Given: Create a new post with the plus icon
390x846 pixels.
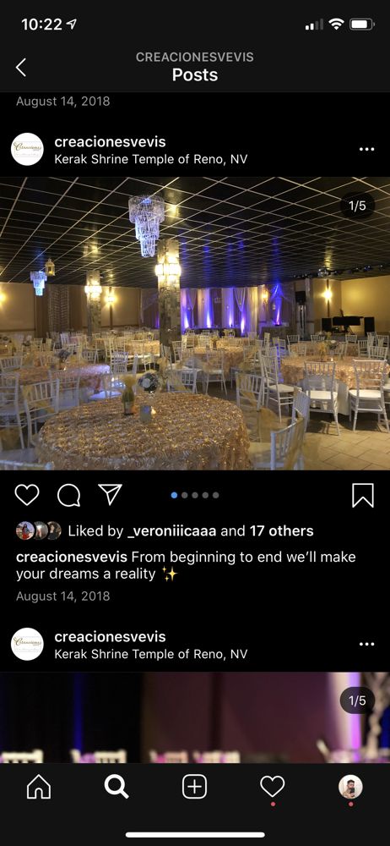Looking at the screenshot, I should (x=194, y=787).
